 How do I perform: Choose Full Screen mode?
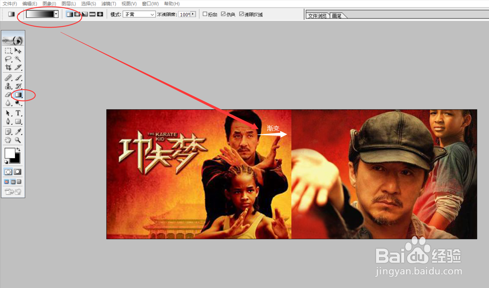19,182
